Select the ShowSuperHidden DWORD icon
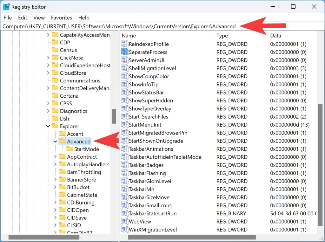Image resolution: width=325 pixels, height=242 pixels. [x=124, y=100]
